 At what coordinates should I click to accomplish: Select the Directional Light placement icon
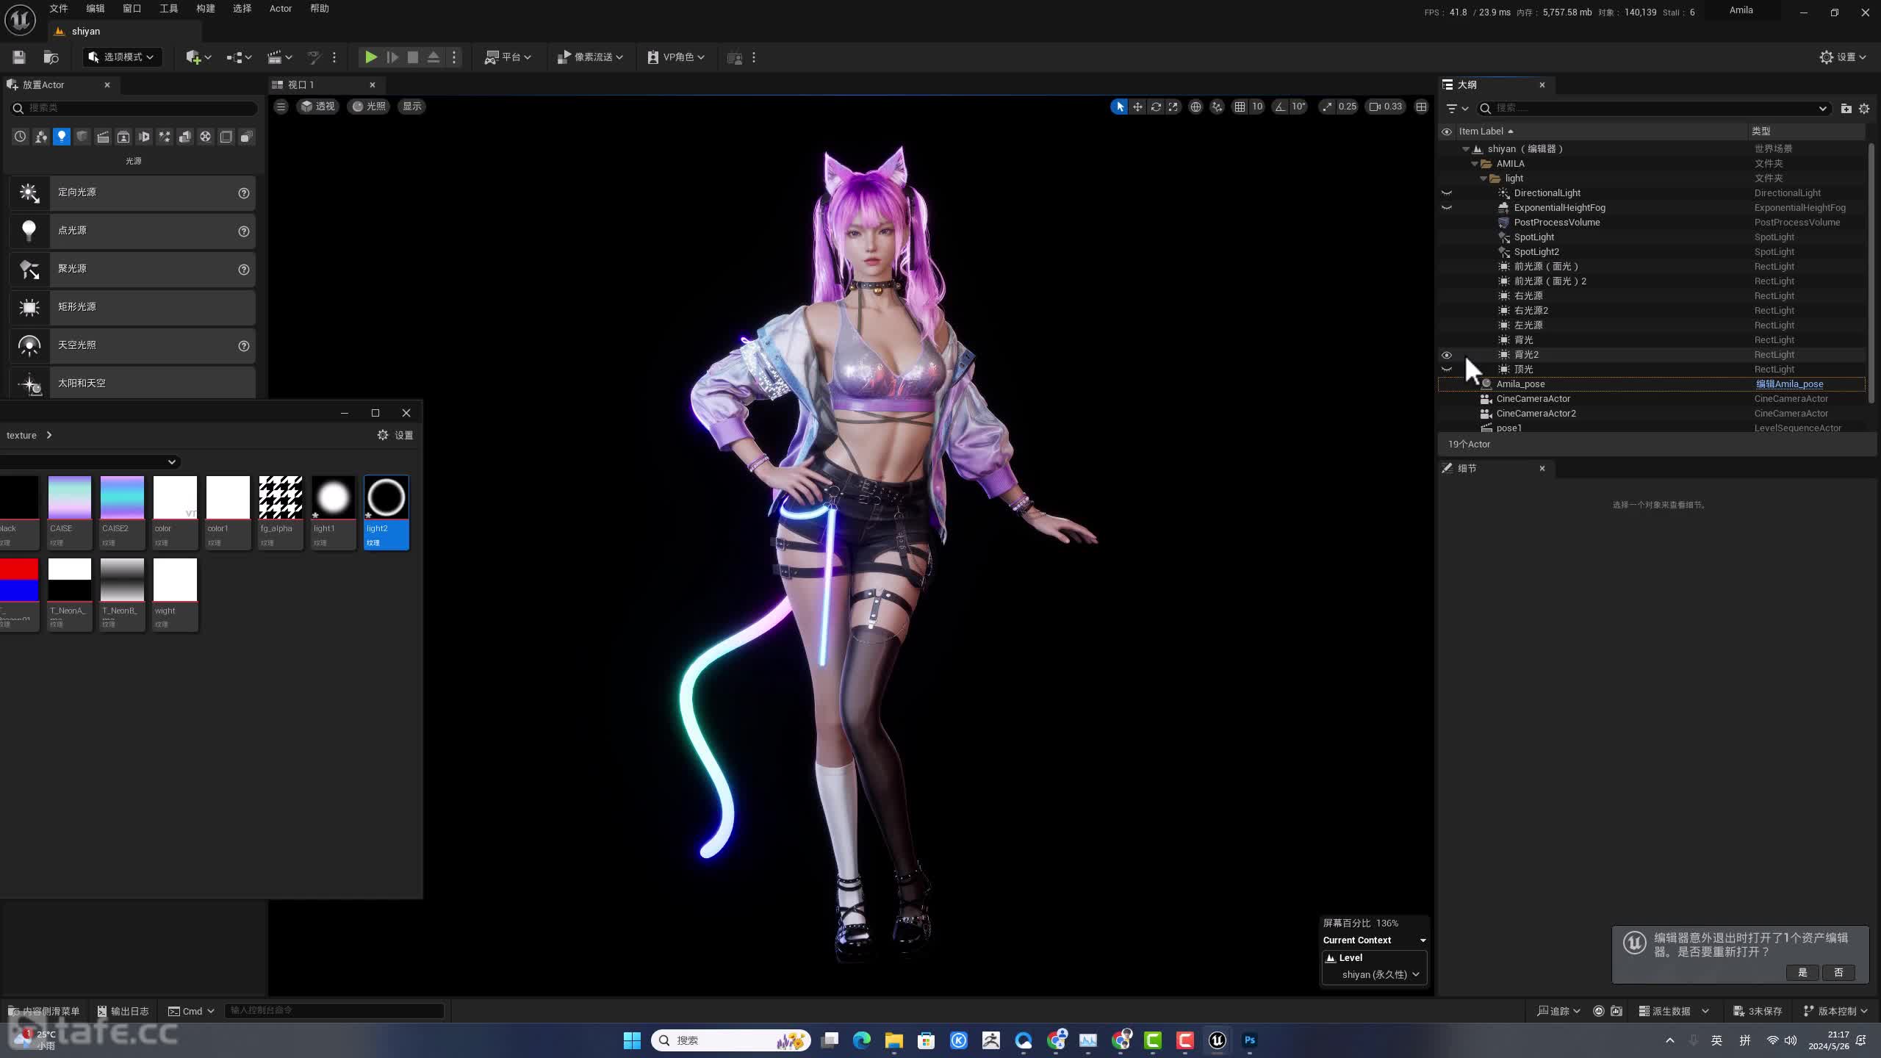click(x=29, y=193)
